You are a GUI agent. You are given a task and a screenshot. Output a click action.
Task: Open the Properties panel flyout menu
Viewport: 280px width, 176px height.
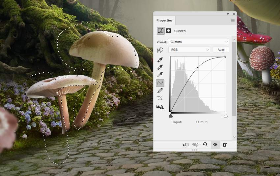coord(233,20)
